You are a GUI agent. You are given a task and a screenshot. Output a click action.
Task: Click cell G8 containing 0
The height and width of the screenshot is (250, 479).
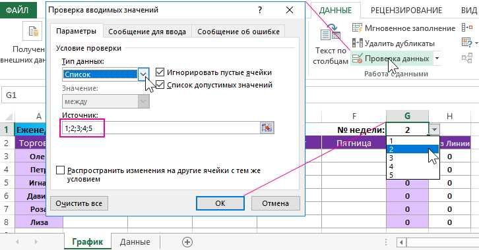[x=407, y=222]
